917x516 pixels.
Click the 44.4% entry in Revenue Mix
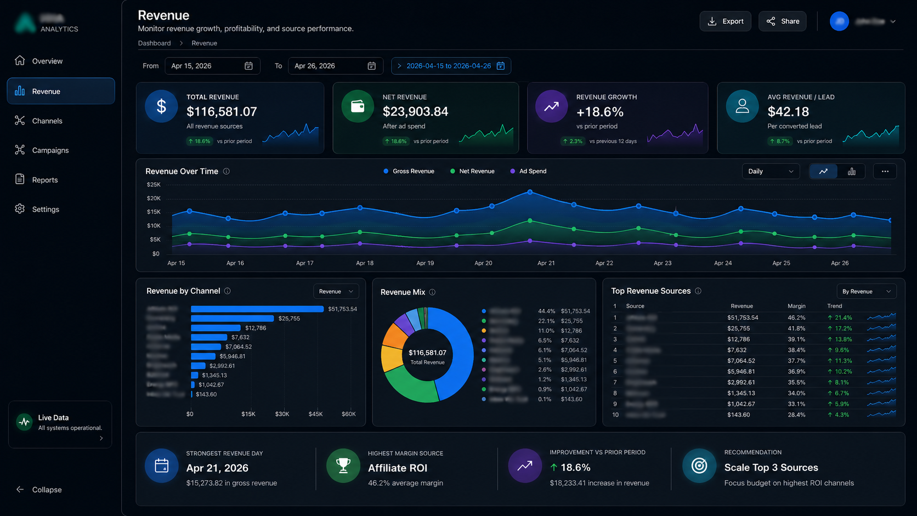tap(546, 311)
